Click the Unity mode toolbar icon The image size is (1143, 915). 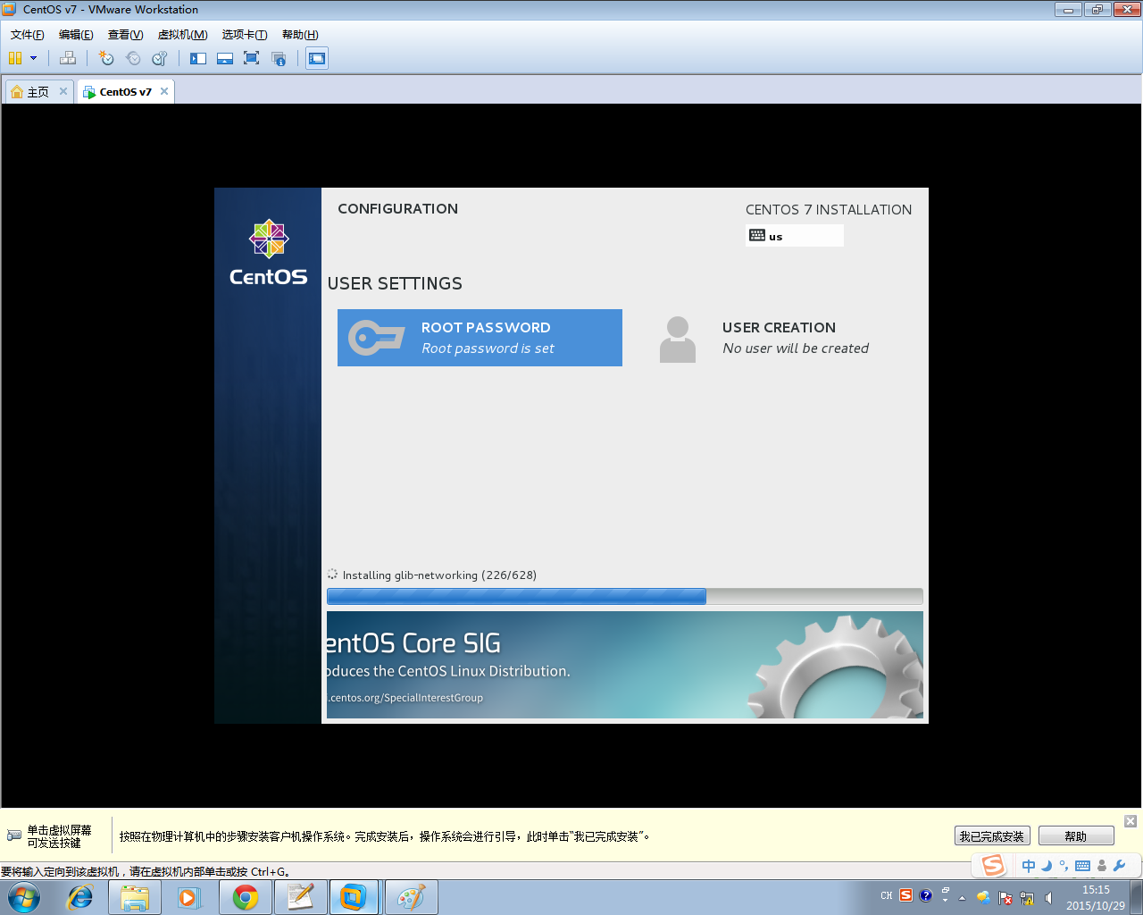click(279, 58)
